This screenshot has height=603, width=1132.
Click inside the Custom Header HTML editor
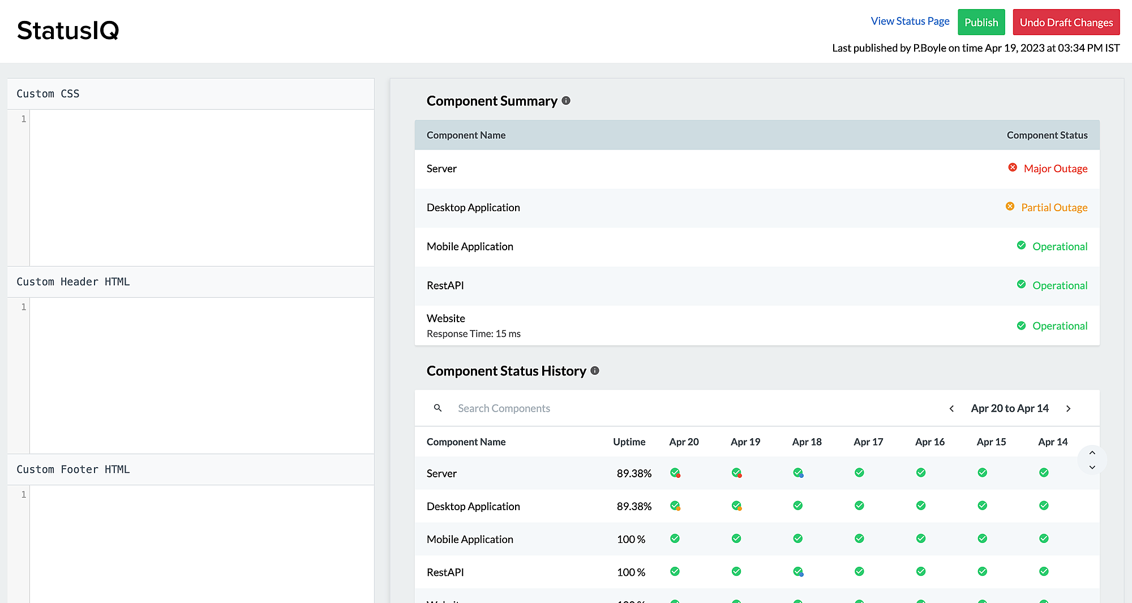[201, 375]
